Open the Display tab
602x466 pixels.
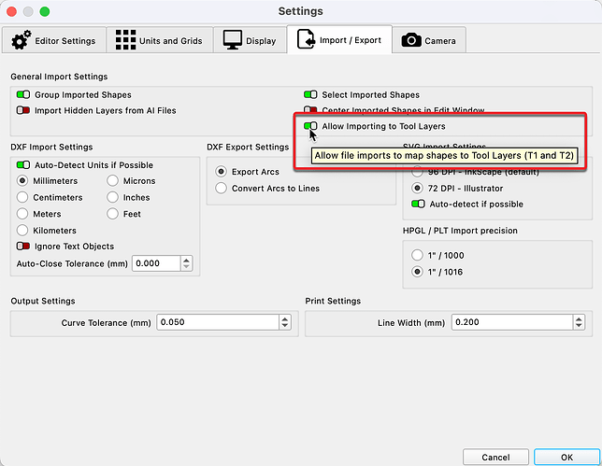[x=250, y=40]
